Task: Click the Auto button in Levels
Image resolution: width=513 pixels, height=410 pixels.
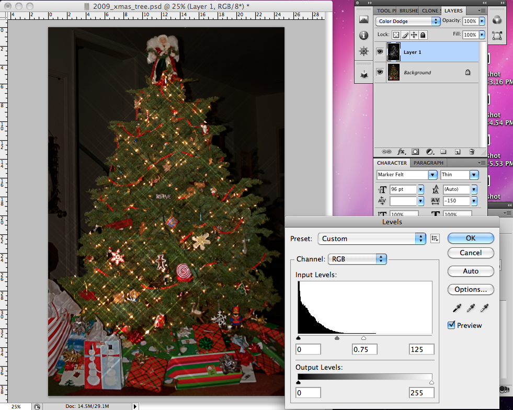Action: [470, 271]
